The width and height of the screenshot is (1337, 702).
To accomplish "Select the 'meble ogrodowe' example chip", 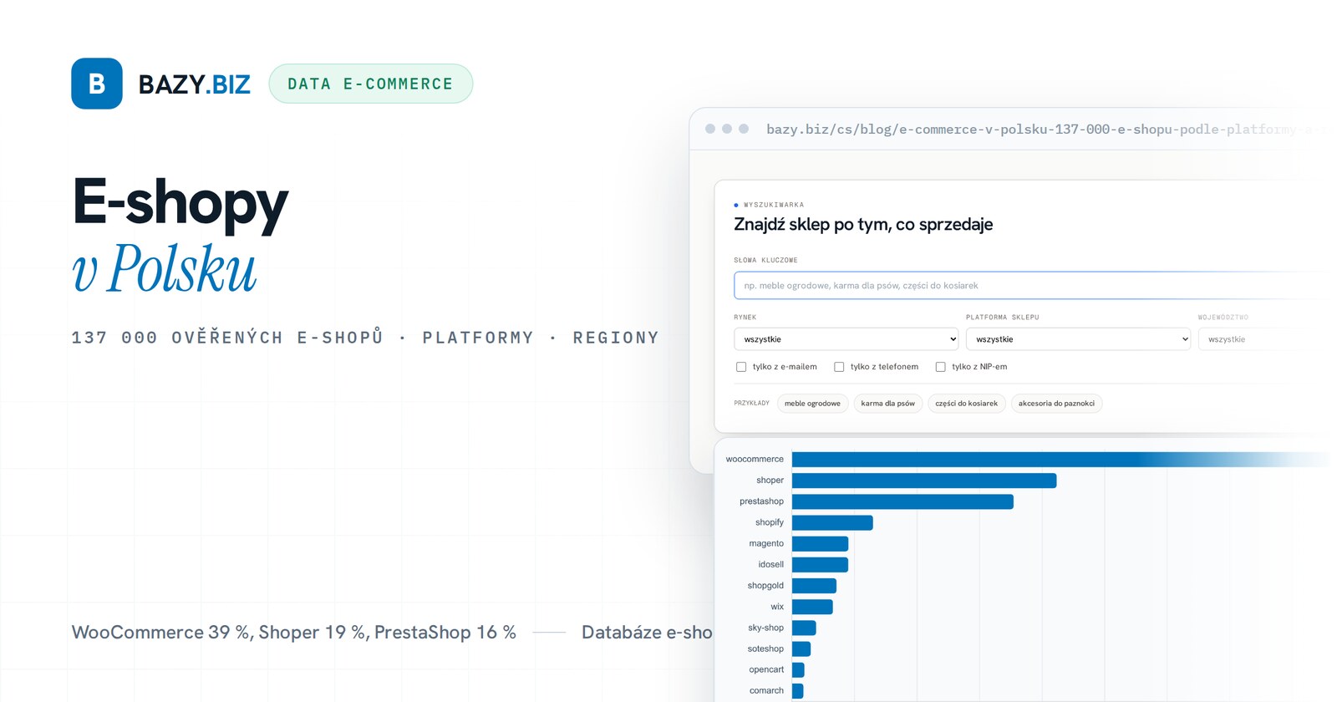I will tap(812, 404).
